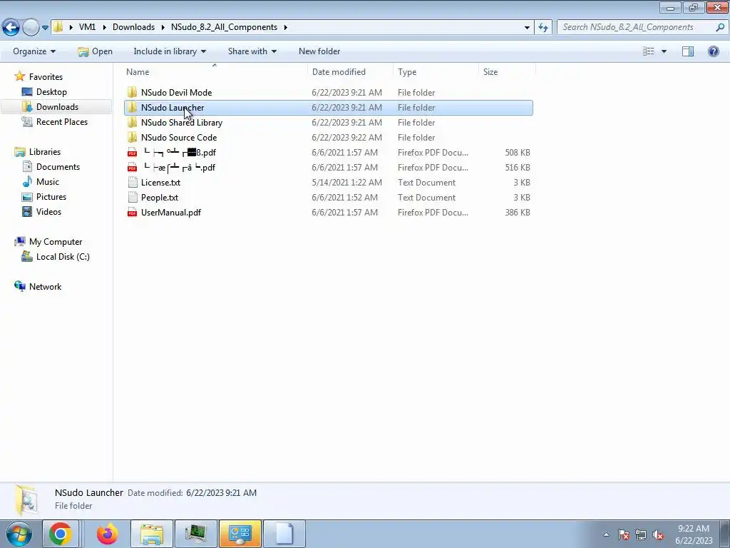
Task: Select Network in navigation pane
Action: [45, 287]
